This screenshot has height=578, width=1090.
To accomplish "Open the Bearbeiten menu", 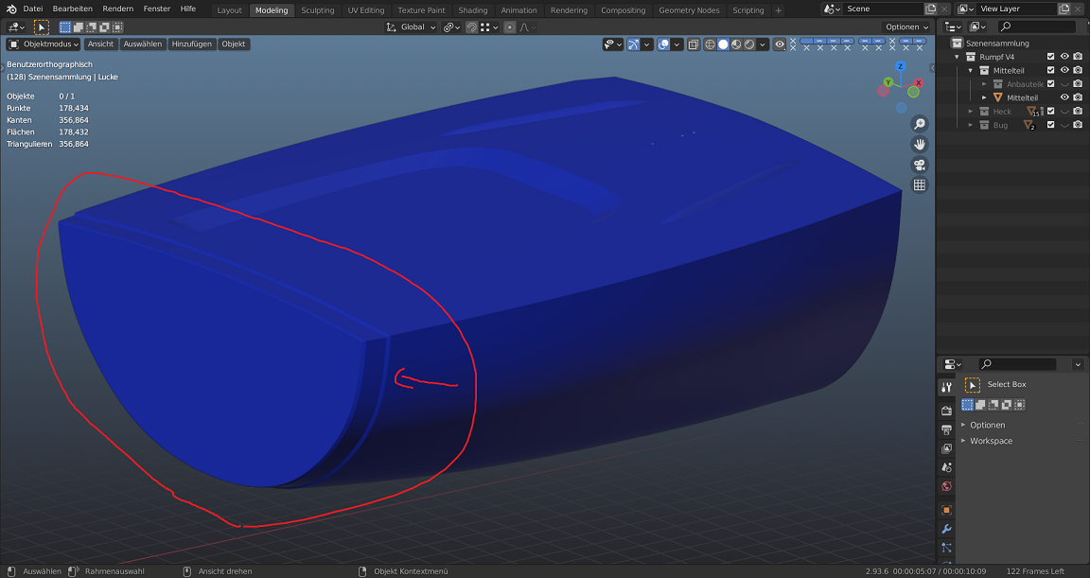I will (72, 9).
